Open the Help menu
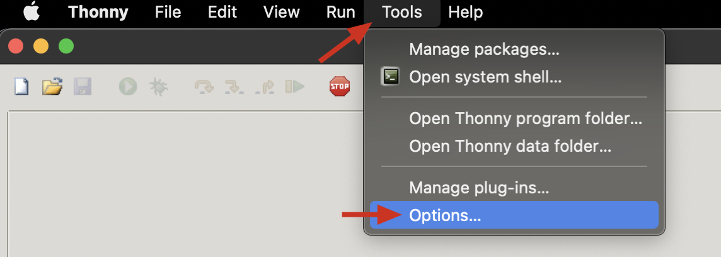Viewport: 721px width, 257px height. point(465,12)
